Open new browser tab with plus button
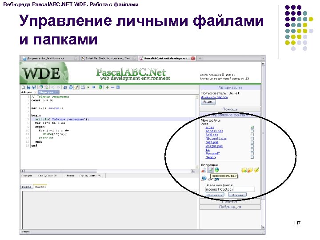 coord(200,58)
